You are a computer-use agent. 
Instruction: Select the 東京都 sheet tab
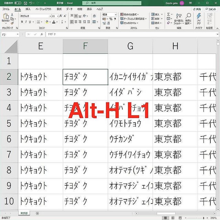point(24,213)
